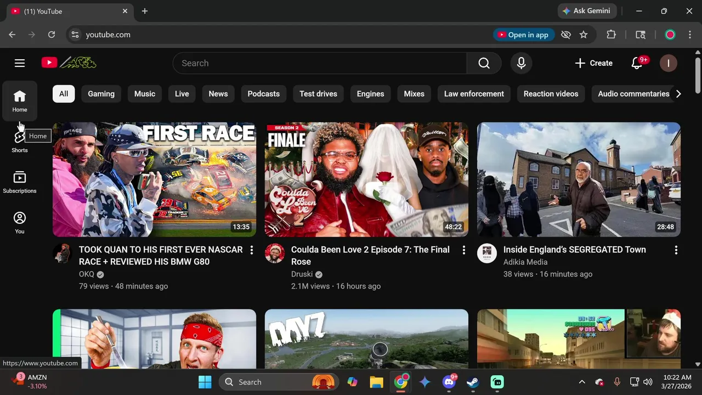Click the YouTube search input field
The image size is (702, 395).
pyautogui.click(x=320, y=63)
